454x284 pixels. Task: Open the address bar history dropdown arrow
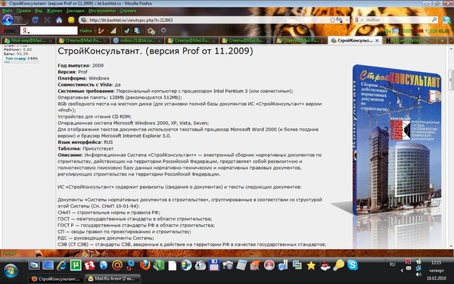point(347,20)
